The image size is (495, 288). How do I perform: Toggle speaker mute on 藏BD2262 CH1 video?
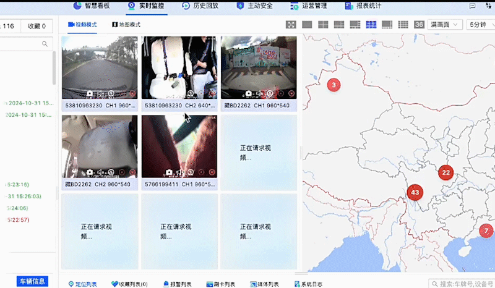coord(259,94)
